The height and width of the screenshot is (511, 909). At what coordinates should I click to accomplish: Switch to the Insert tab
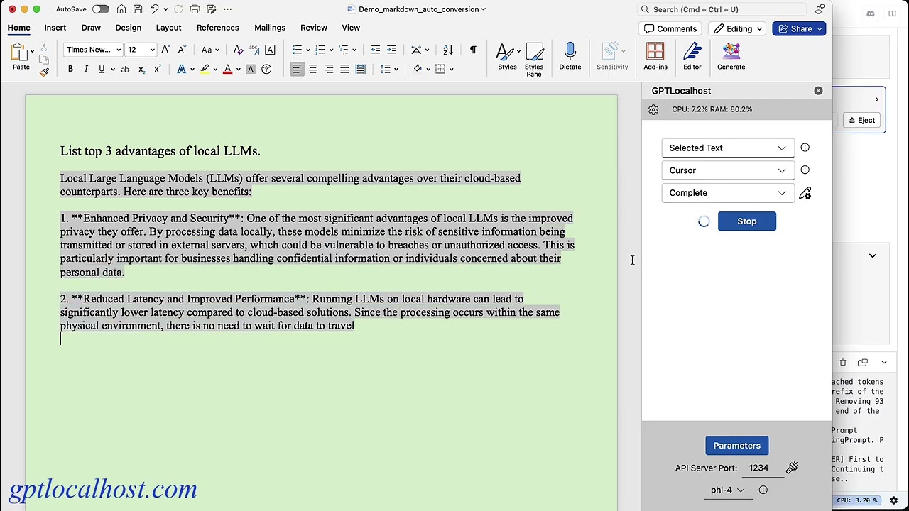click(x=55, y=28)
